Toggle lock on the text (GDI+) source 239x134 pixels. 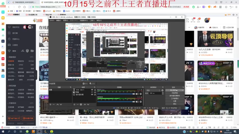95,90
